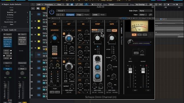Add an insert with the plus icon
Screen dimensions: 184x103
coord(121,25)
